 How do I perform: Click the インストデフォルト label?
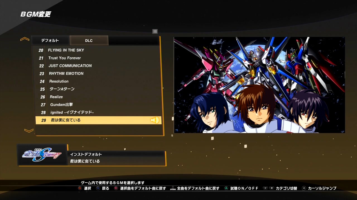tap(86, 154)
